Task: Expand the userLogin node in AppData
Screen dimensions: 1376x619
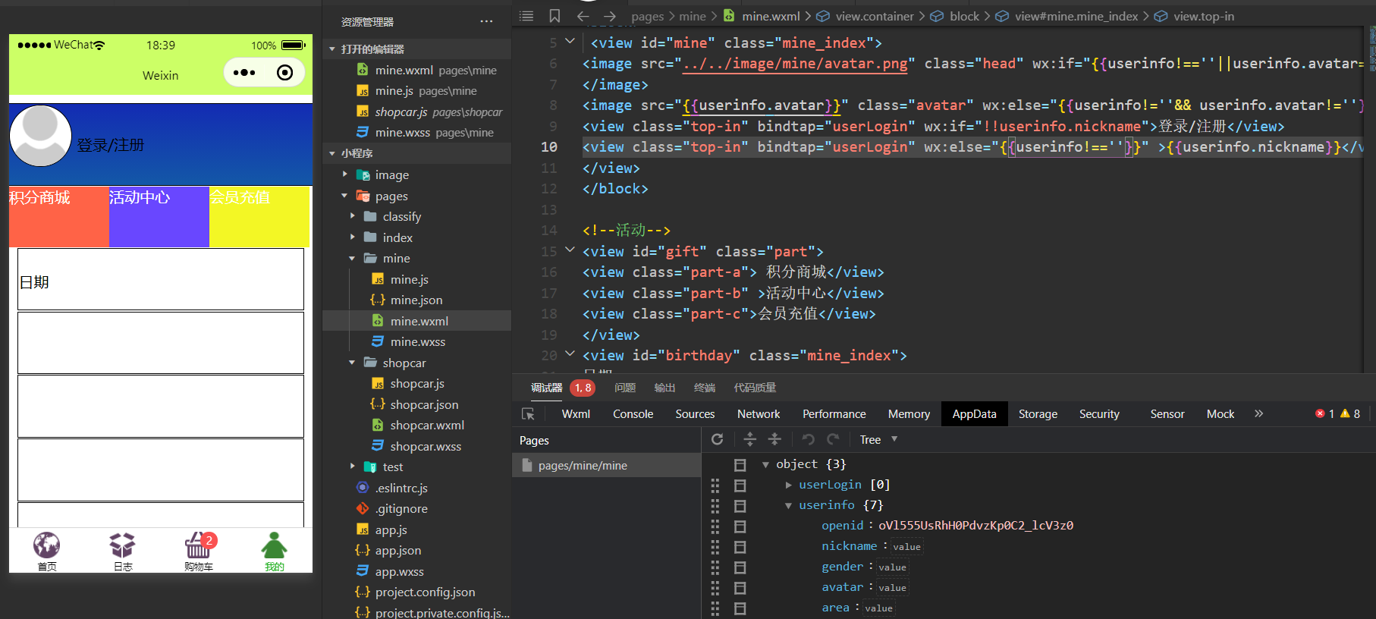Action: (x=789, y=485)
